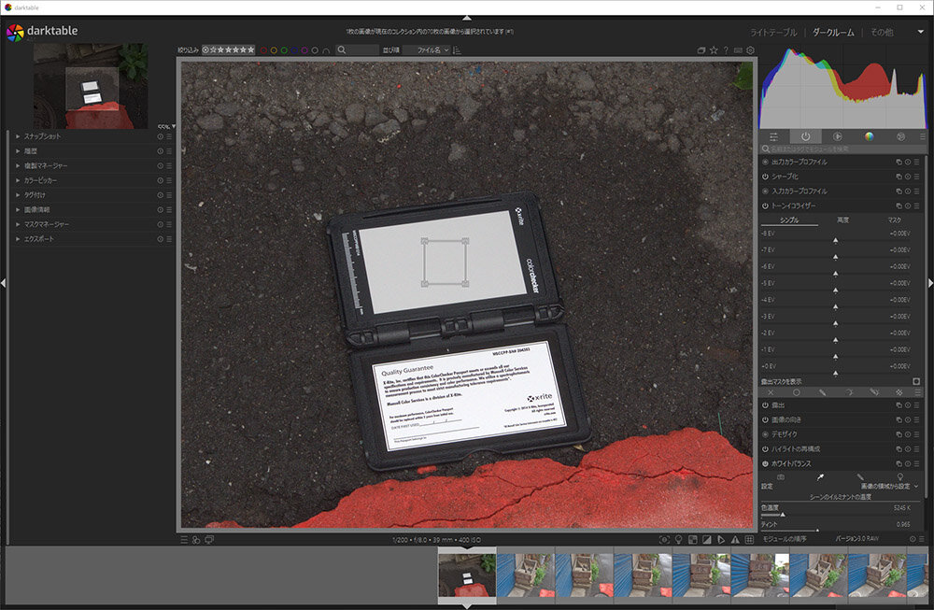Create multiple instance of 出力カラープロファイル module
This screenshot has height=610, width=934.
click(x=899, y=162)
